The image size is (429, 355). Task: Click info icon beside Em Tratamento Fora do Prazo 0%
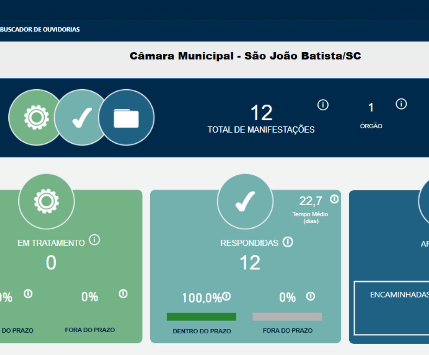pos(123,294)
